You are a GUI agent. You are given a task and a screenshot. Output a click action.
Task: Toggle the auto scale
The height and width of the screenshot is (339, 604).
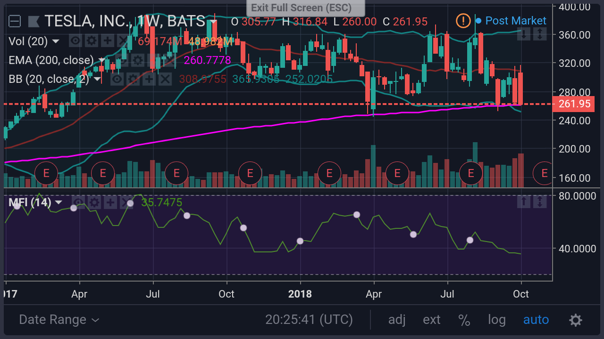tap(536, 320)
